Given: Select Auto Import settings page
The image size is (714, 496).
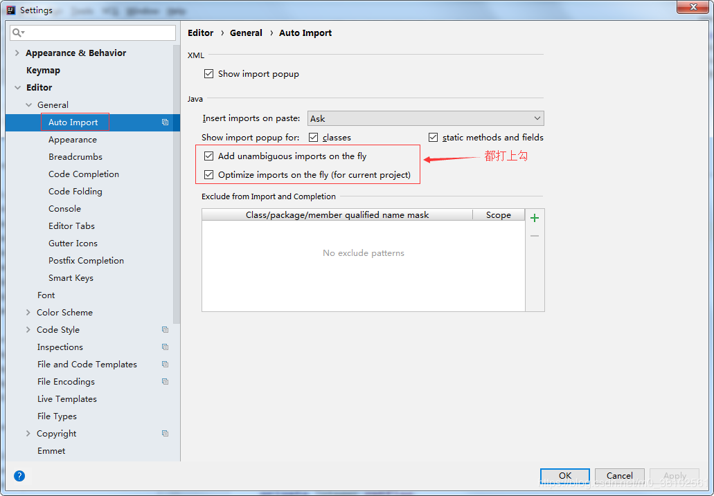Looking at the screenshot, I should pos(73,122).
